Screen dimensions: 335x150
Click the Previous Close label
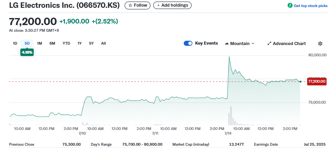22,145
